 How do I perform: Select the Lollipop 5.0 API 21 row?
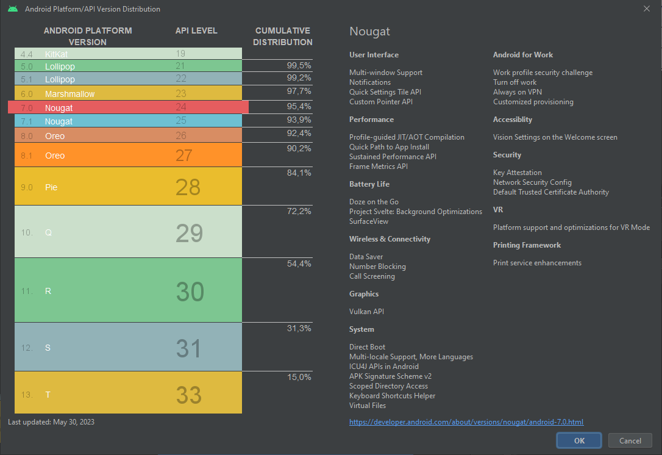click(128, 66)
